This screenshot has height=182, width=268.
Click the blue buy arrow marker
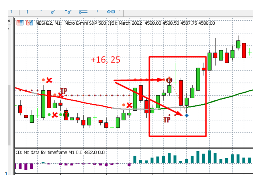click(187, 115)
